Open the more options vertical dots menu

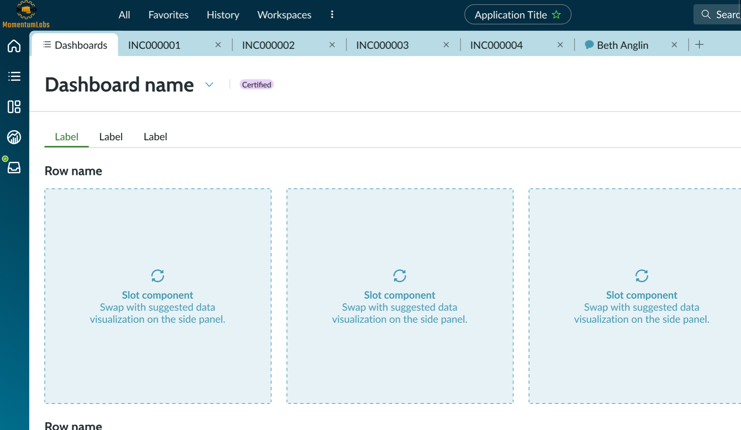[x=332, y=15]
